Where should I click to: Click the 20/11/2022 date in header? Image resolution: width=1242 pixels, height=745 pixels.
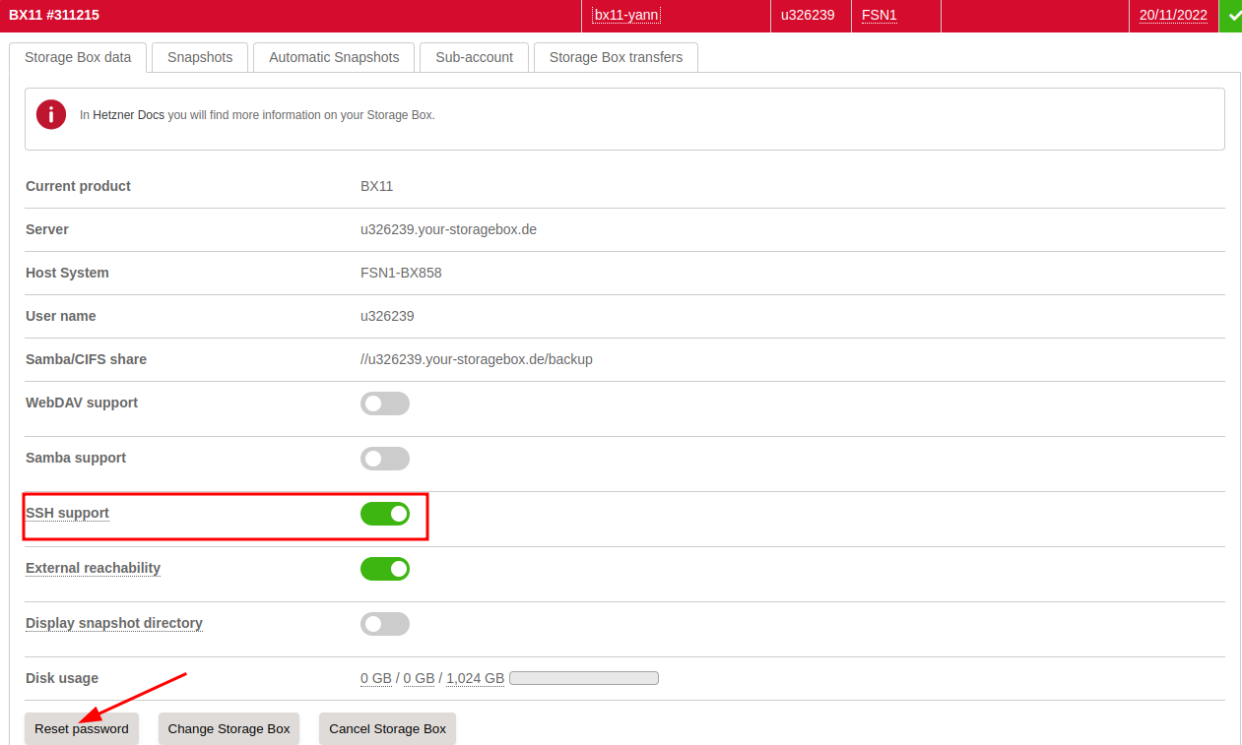(x=1173, y=15)
